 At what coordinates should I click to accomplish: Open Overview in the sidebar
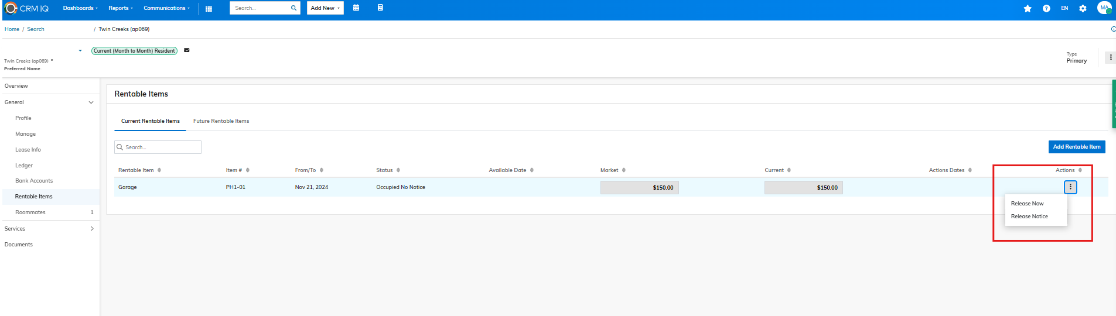tap(16, 86)
